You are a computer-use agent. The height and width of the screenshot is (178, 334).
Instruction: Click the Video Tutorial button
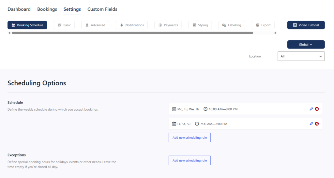[x=306, y=25]
